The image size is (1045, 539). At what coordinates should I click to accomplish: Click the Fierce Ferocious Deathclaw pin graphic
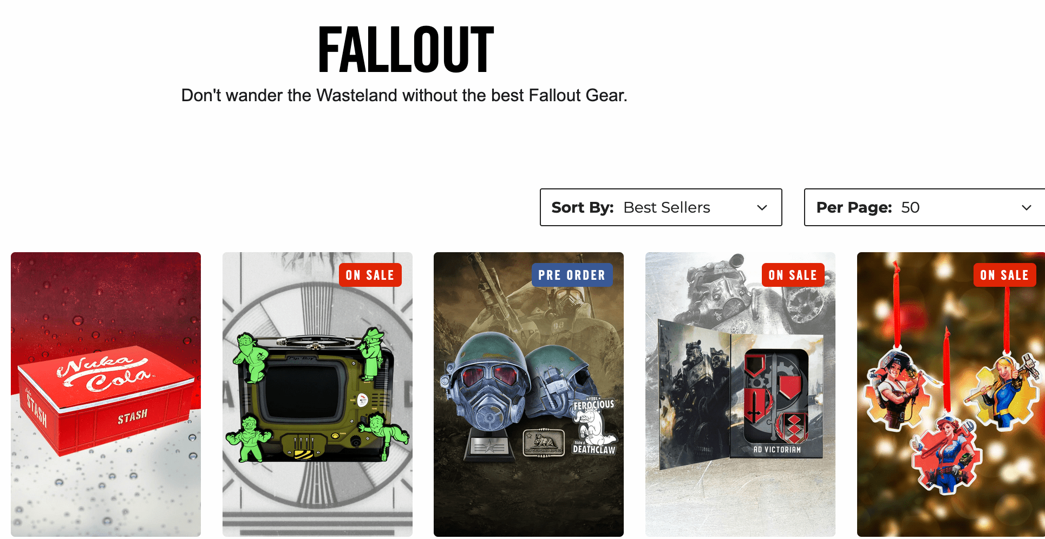(x=594, y=426)
